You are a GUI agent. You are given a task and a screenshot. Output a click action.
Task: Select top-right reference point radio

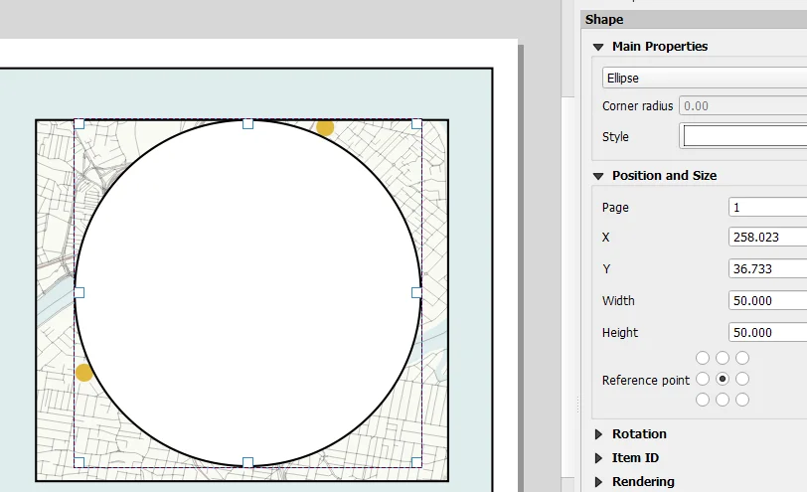tap(742, 358)
